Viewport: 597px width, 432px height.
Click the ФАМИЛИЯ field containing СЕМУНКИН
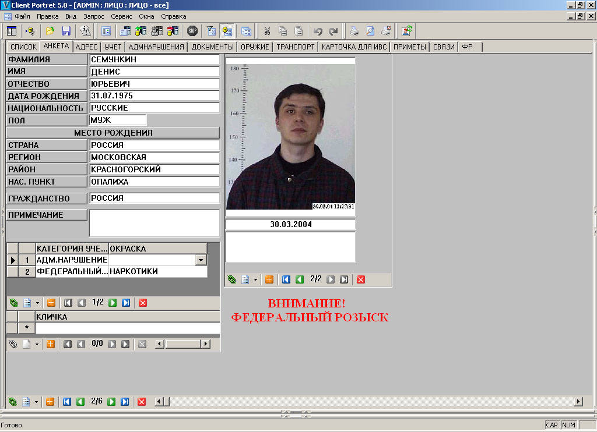click(154, 59)
